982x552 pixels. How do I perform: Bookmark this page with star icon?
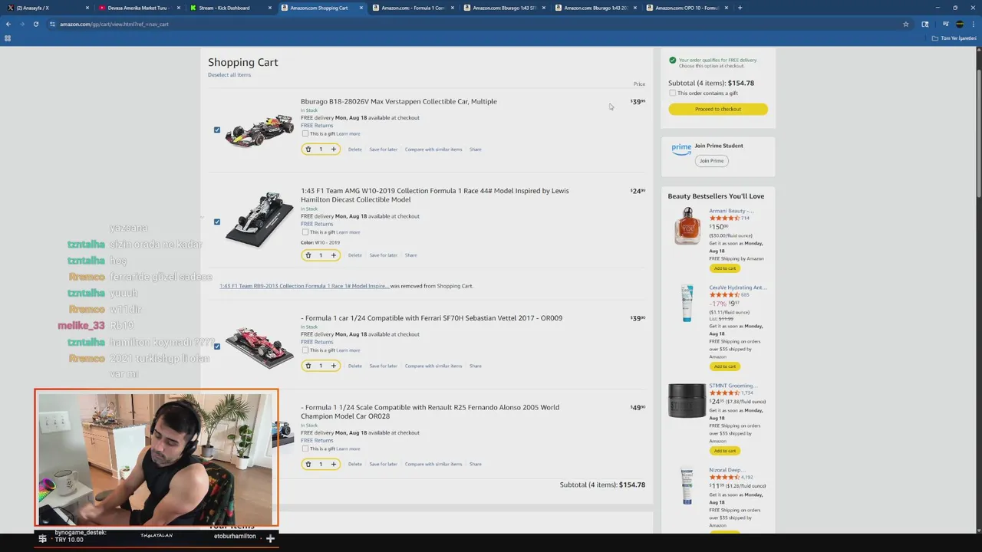906,24
